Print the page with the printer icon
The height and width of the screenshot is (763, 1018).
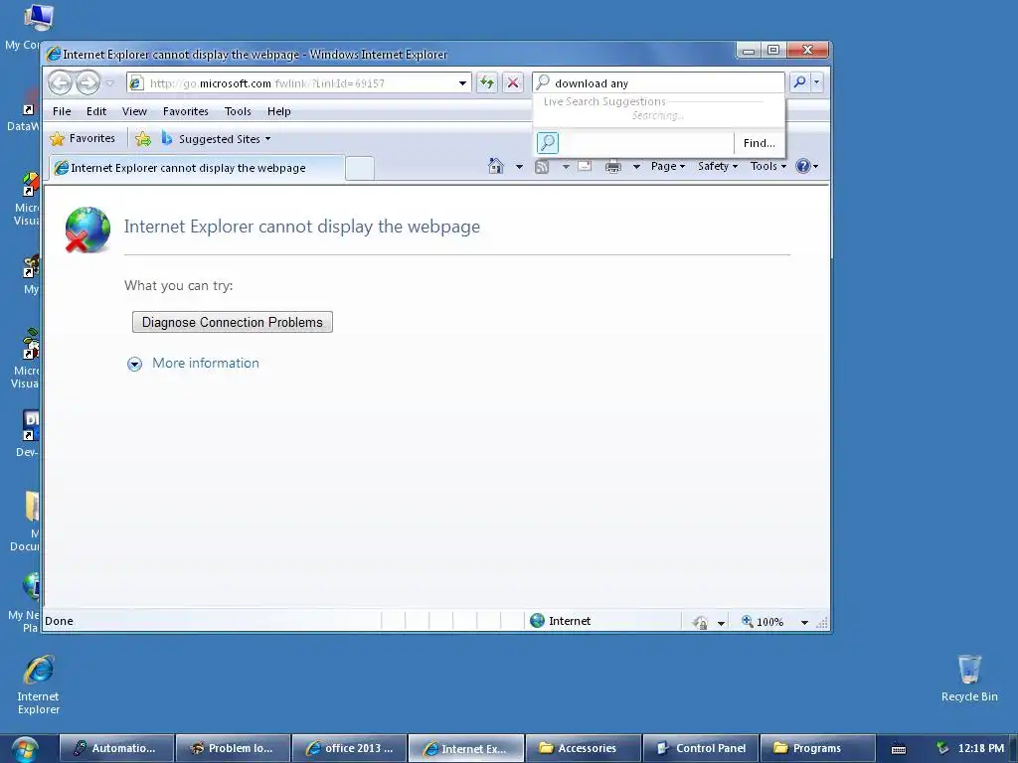pos(612,167)
